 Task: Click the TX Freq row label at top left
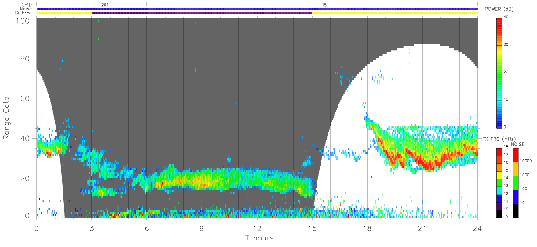click(24, 13)
